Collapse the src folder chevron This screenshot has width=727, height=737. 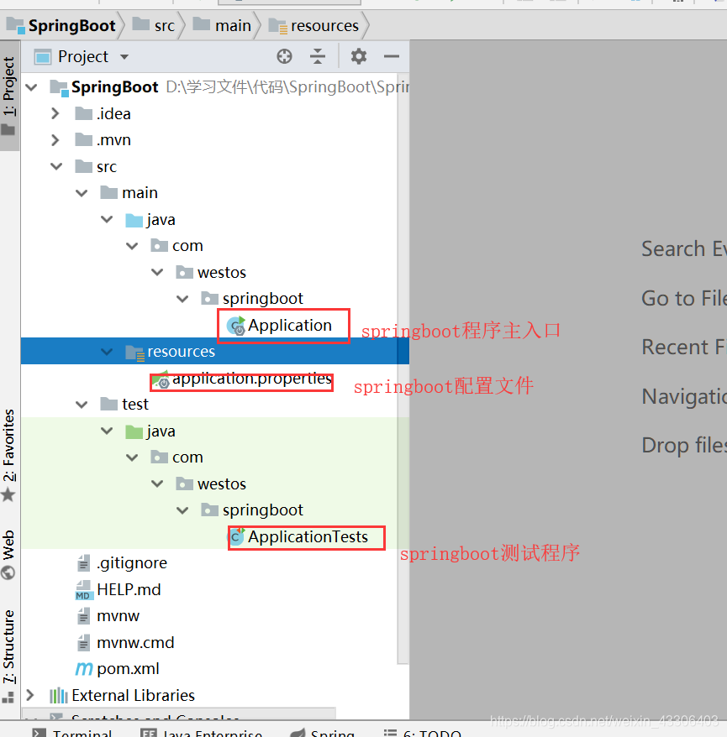coord(56,166)
